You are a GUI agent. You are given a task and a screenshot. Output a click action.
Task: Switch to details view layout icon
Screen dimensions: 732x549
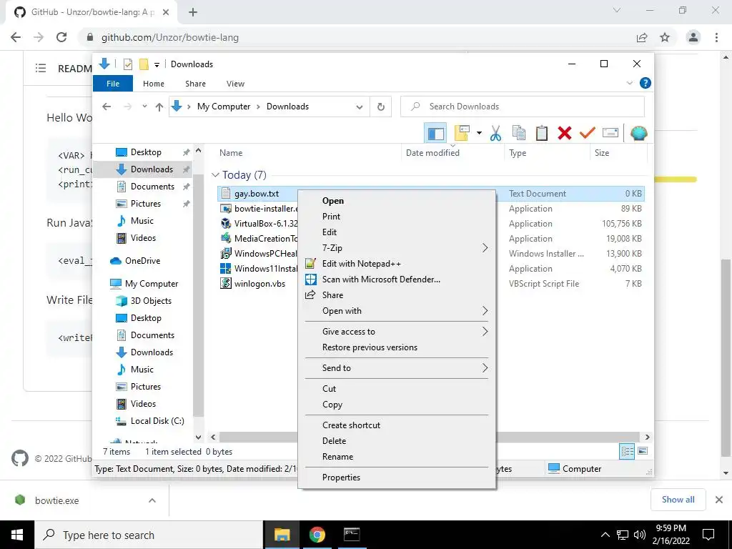[627, 451]
